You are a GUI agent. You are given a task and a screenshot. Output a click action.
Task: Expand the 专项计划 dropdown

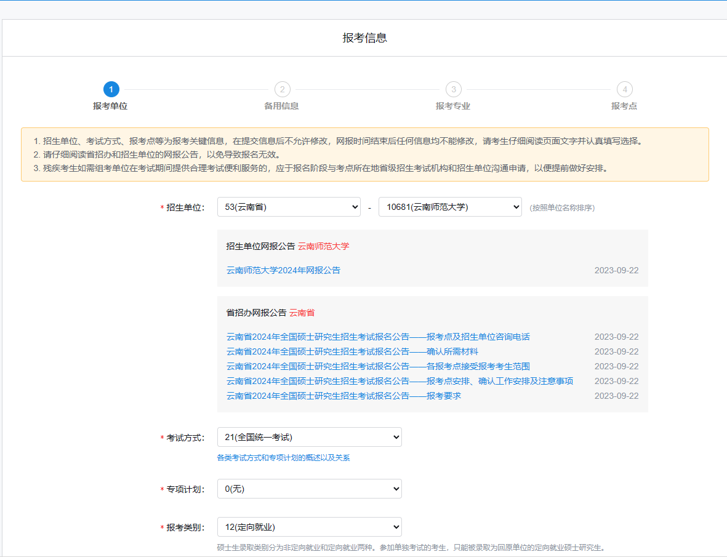click(x=309, y=489)
